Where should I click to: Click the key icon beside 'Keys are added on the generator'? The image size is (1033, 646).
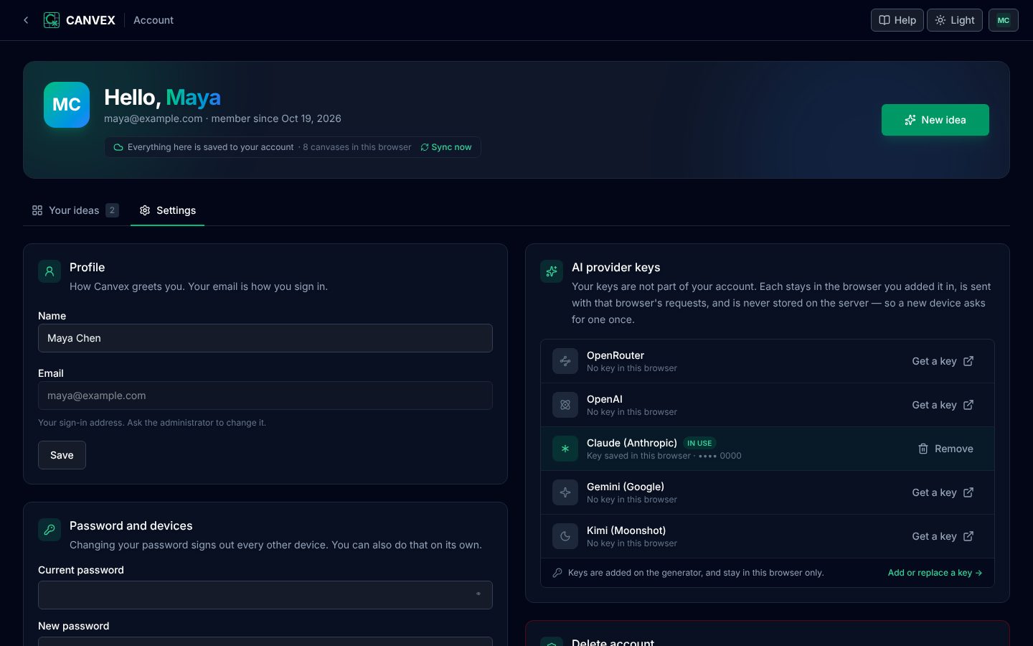557,573
